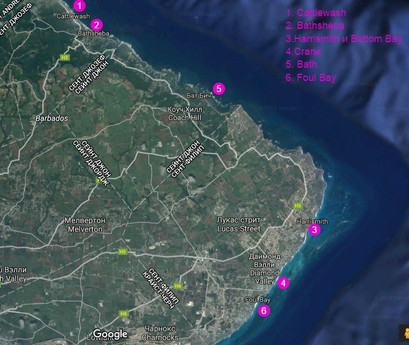Click the H3 road shield

tap(66, 57)
